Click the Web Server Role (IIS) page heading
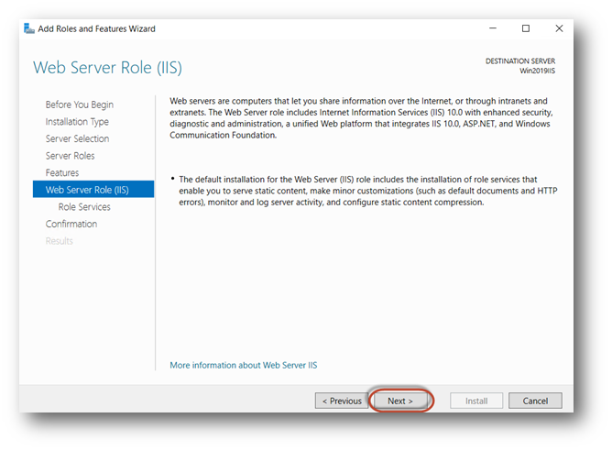Screen dimensions: 612x451 click(107, 68)
